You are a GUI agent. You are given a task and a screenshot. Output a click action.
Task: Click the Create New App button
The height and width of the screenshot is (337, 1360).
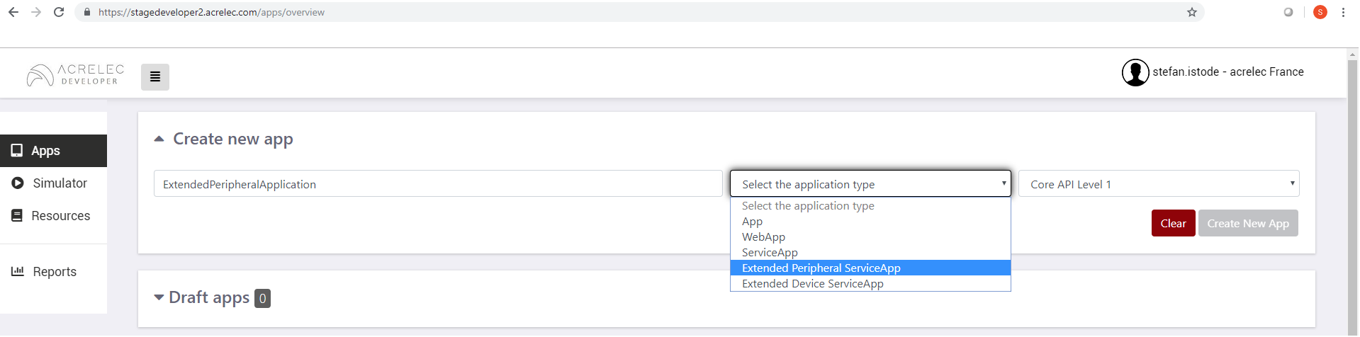(1248, 223)
